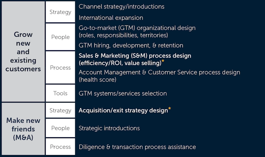Click 'GTM systems/services selection' text
Image resolution: width=265 pixels, height=157 pixels.
123,94
